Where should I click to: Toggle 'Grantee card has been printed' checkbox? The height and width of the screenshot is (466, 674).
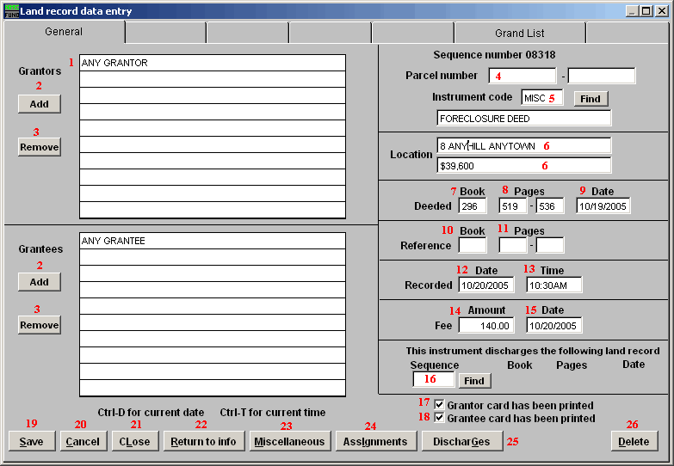440,418
